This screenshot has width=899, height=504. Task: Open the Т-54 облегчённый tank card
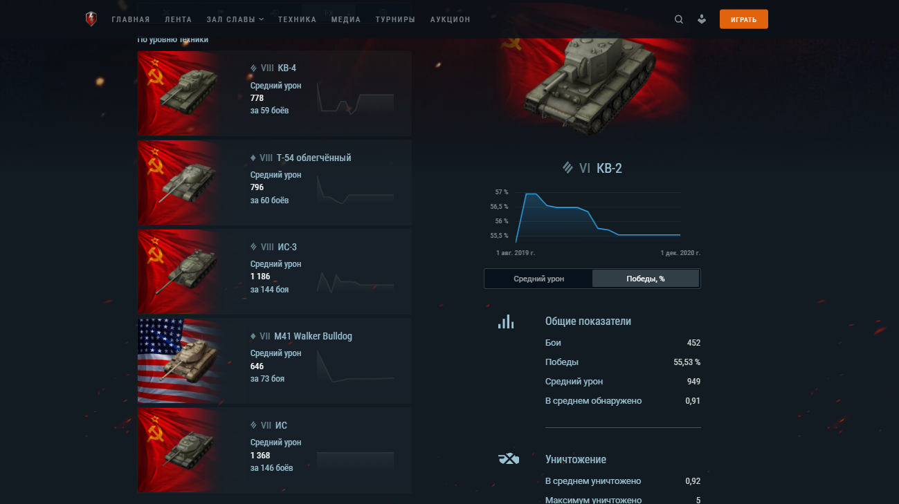[x=275, y=183]
